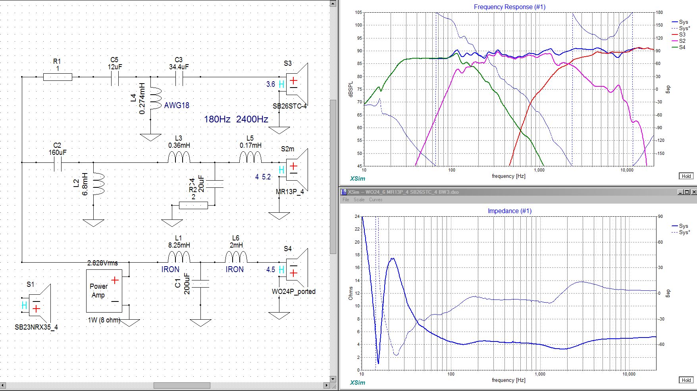Click the red S3 legend entry
Viewport: 697px width, 391px height.
tap(678, 35)
